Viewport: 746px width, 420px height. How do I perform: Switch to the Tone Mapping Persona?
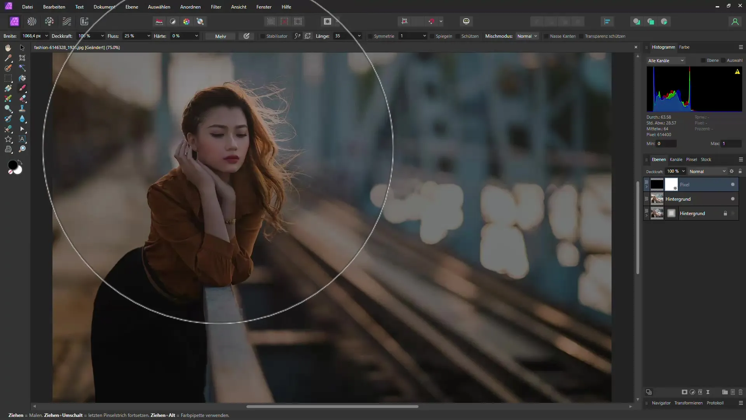pyautogui.click(x=67, y=21)
